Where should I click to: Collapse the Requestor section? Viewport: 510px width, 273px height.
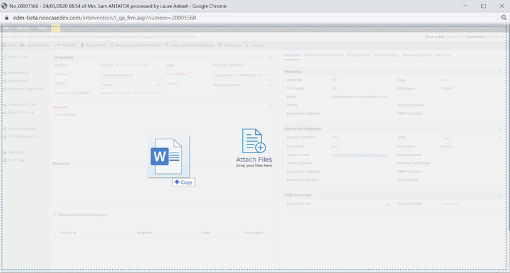pos(501,72)
